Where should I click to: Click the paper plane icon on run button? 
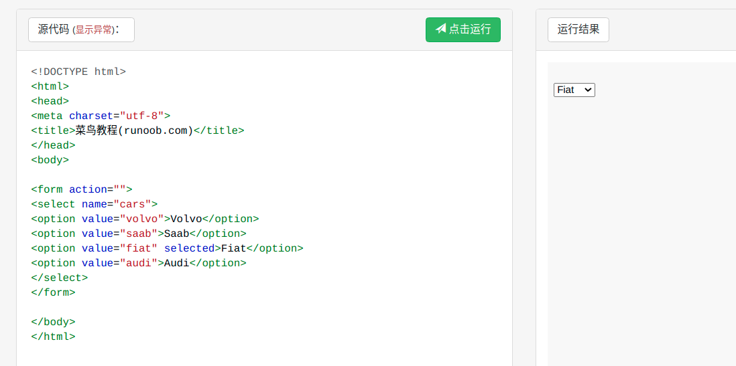[440, 29]
